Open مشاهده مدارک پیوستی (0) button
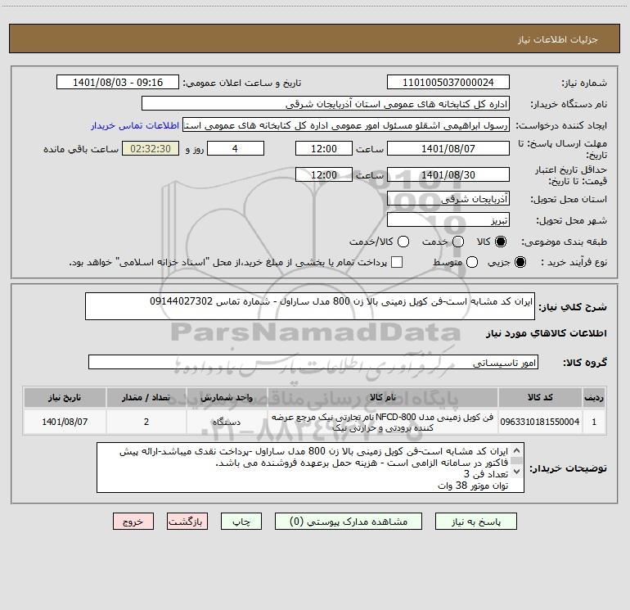 point(349,522)
